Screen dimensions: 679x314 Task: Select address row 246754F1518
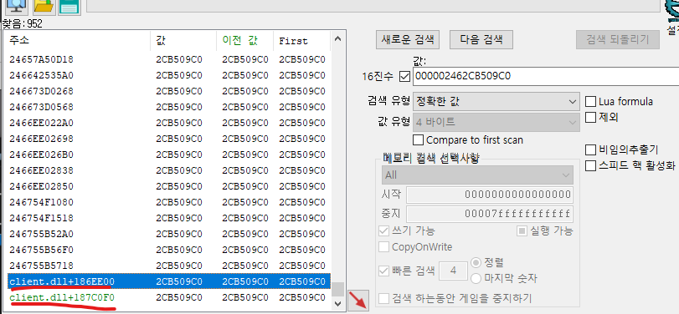pyautogui.click(x=168, y=218)
